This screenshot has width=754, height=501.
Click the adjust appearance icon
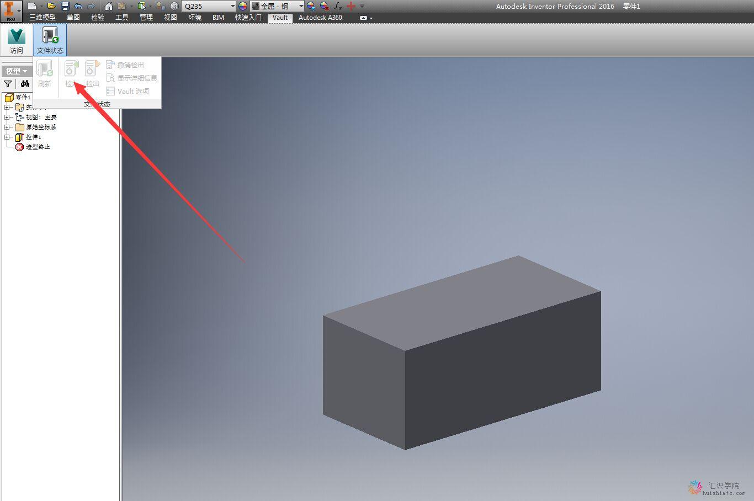311,6
